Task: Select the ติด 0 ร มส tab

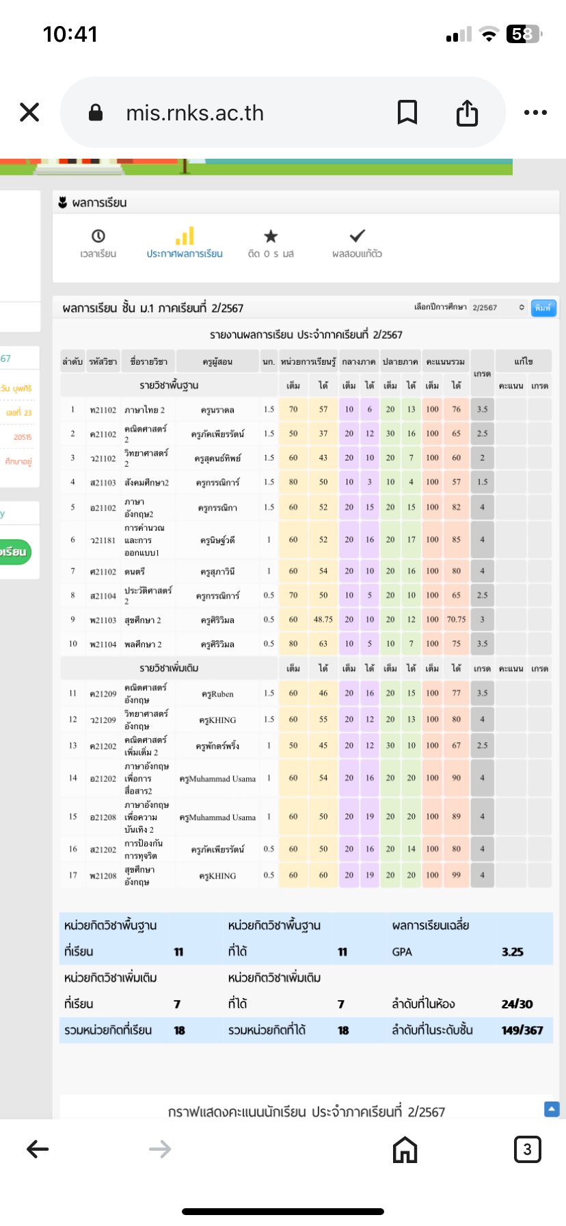Action: click(271, 244)
